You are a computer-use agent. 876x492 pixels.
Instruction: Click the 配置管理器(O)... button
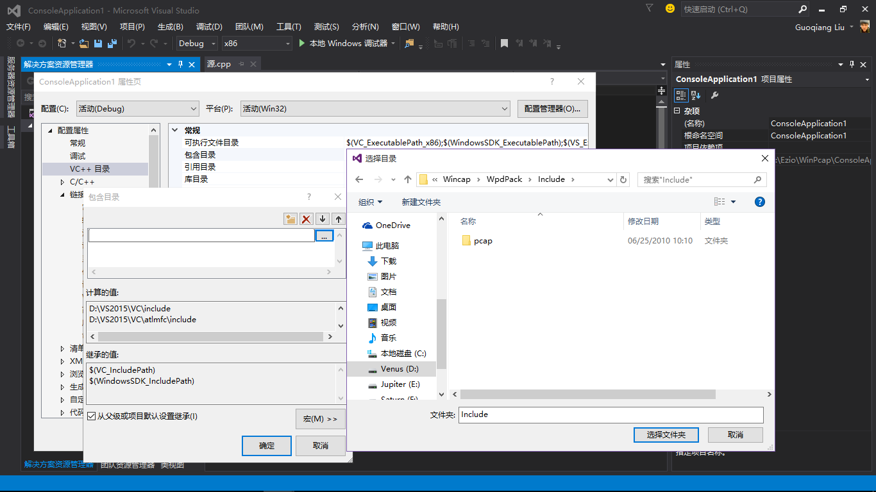(x=553, y=109)
